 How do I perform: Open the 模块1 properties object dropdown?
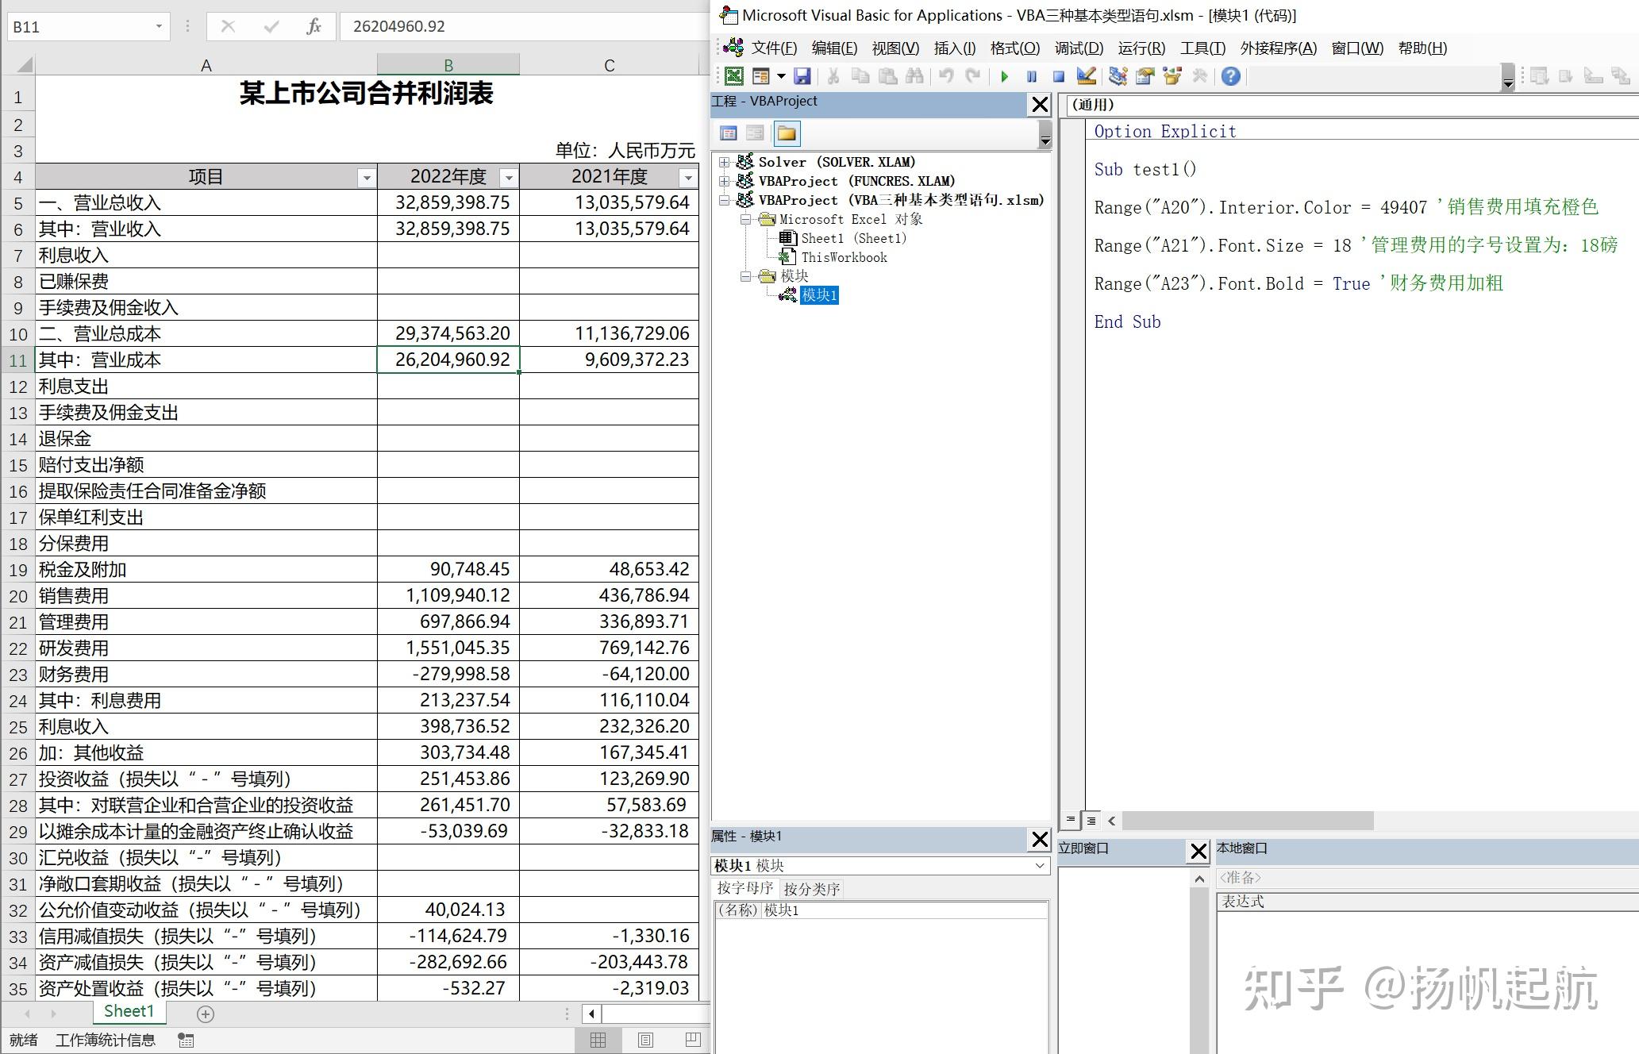point(1040,866)
